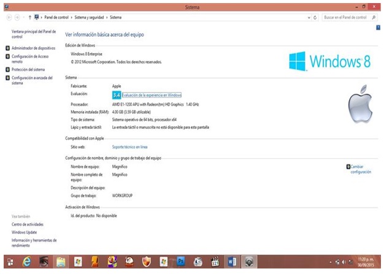Expand the address bar history dropdown
This screenshot has height=274, width=384.
[309, 18]
